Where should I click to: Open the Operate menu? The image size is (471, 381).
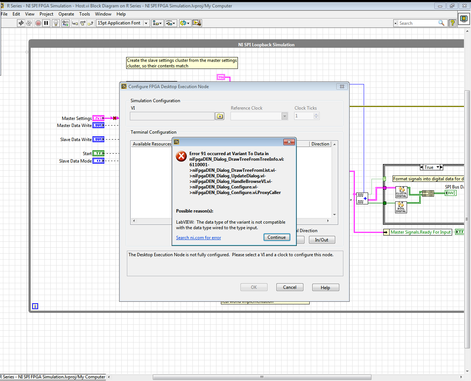pos(66,14)
